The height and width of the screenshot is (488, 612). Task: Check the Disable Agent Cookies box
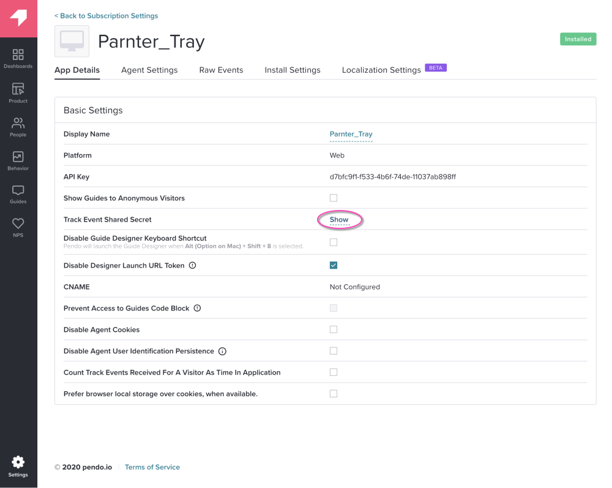pyautogui.click(x=334, y=329)
